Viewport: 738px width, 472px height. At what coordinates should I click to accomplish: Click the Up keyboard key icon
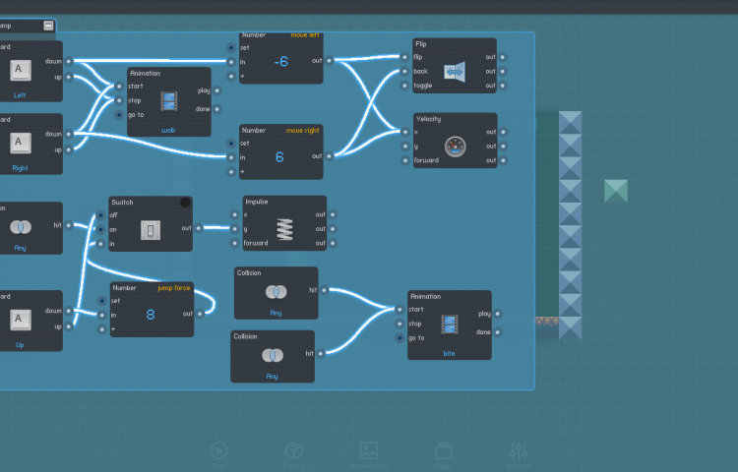tap(21, 320)
